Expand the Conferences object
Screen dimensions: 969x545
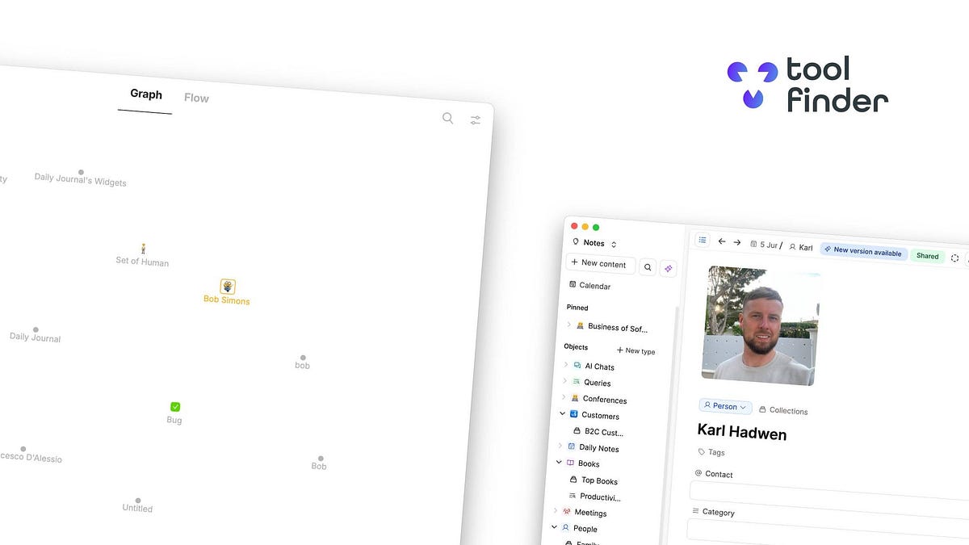(x=564, y=397)
